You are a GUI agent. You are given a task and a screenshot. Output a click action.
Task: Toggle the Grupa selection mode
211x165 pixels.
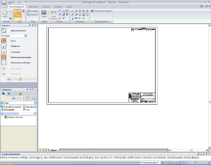point(4,41)
